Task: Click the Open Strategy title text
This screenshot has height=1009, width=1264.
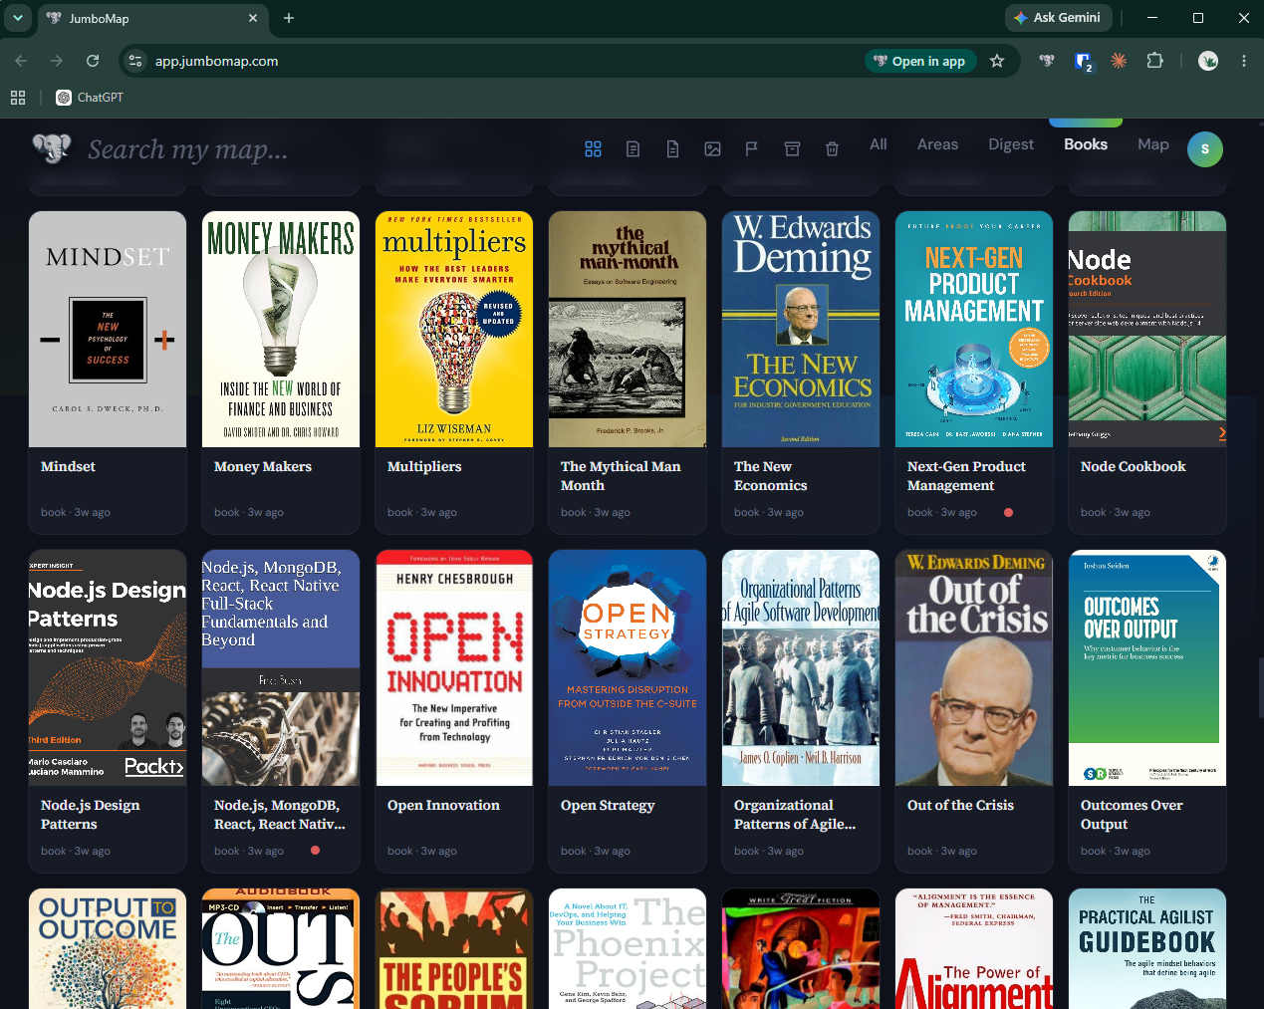Action: click(x=608, y=806)
